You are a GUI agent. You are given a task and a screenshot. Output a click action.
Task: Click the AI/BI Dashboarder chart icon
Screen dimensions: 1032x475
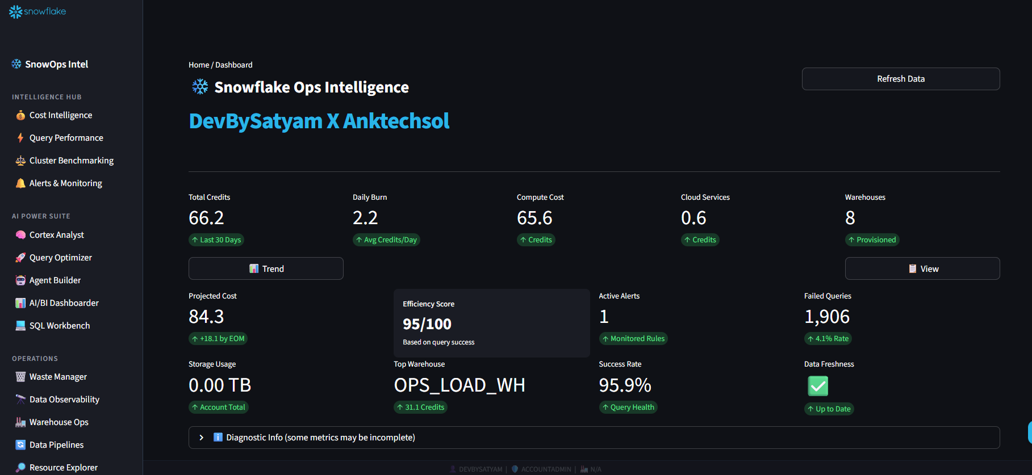[20, 303]
